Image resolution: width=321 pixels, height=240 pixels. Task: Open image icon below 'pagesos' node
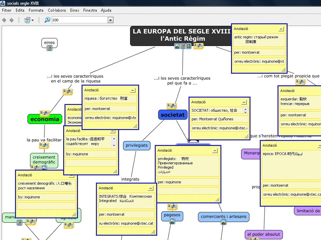pos(172,222)
